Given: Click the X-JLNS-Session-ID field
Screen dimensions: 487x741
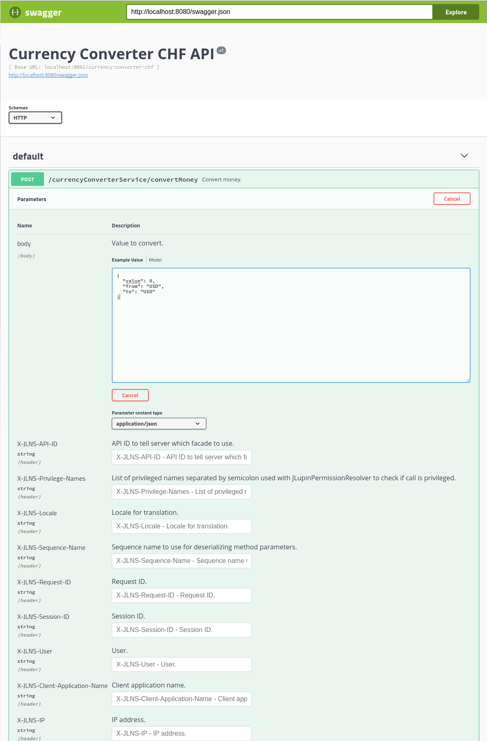Looking at the screenshot, I should (181, 630).
